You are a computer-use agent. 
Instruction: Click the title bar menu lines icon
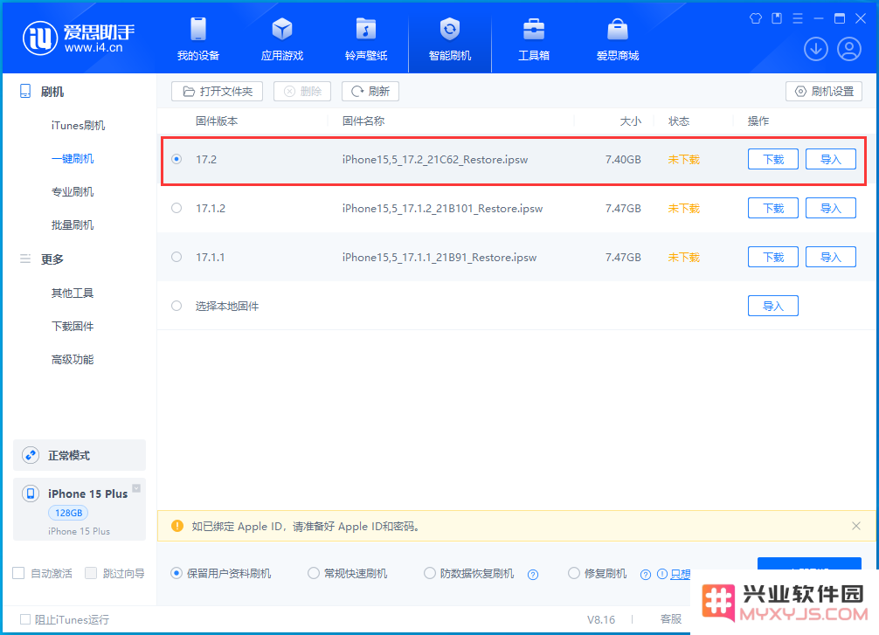[x=798, y=18]
